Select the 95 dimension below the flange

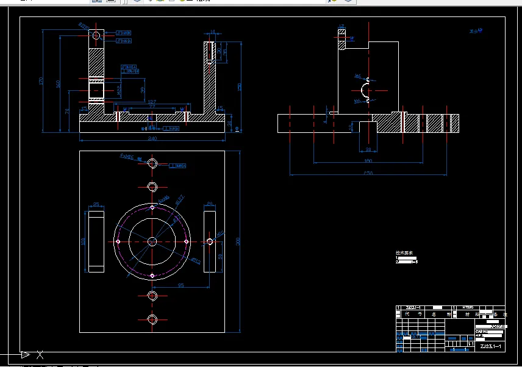coord(181,285)
